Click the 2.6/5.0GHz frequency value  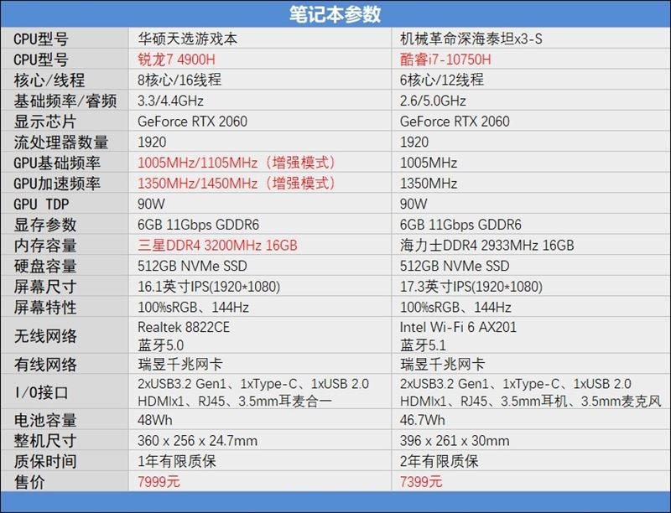[x=433, y=101]
